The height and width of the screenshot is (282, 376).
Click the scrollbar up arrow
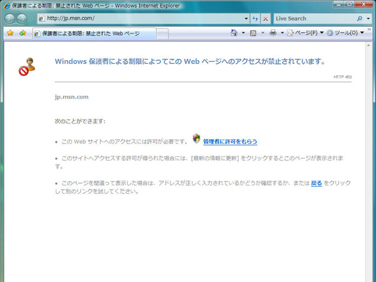[x=368, y=45]
